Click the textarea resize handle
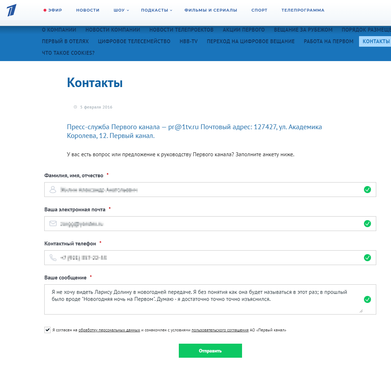Viewport: 391px width, 370px height. [x=361, y=311]
